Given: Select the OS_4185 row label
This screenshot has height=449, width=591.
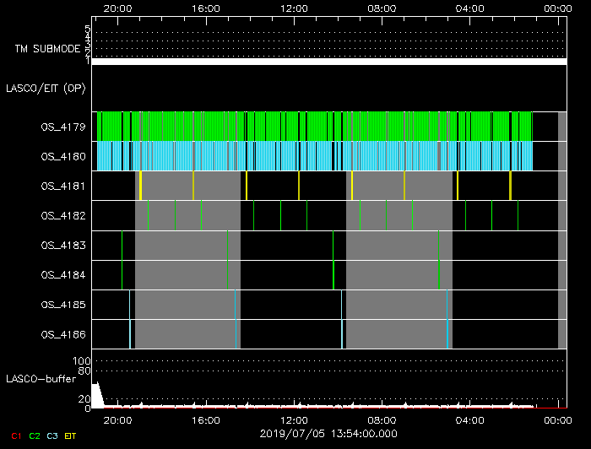Looking at the screenshot, I should point(63,304).
